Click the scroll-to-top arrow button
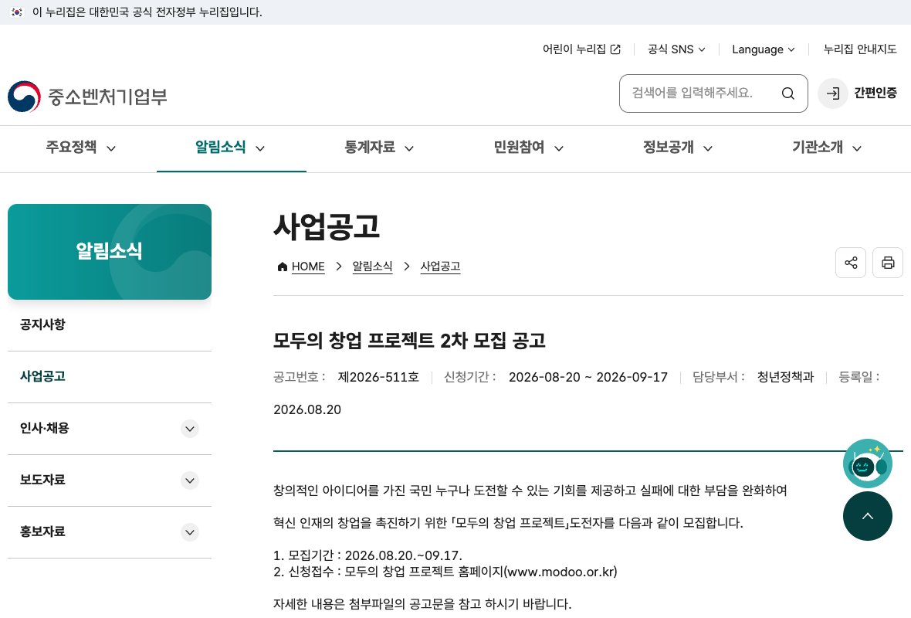911x618 pixels. coord(868,516)
